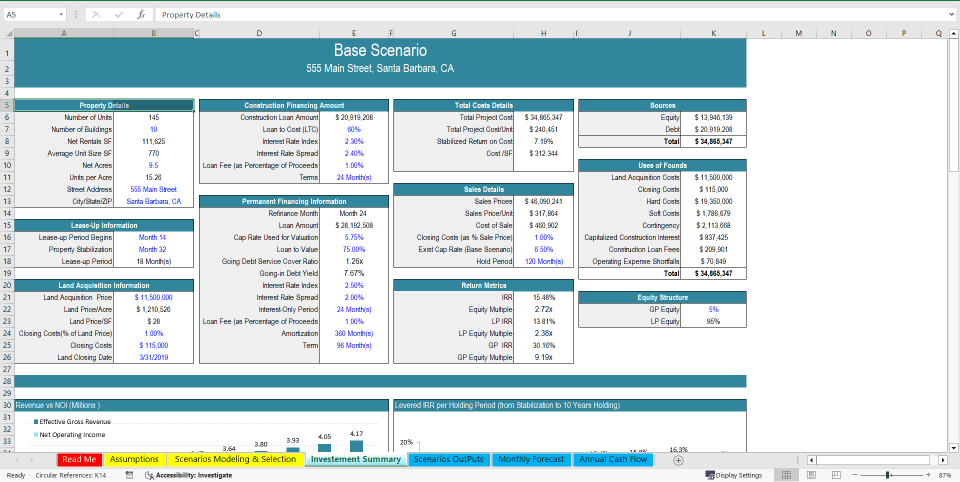This screenshot has height=482, width=960.
Task: Open Page Break Preview view
Action: [x=835, y=475]
